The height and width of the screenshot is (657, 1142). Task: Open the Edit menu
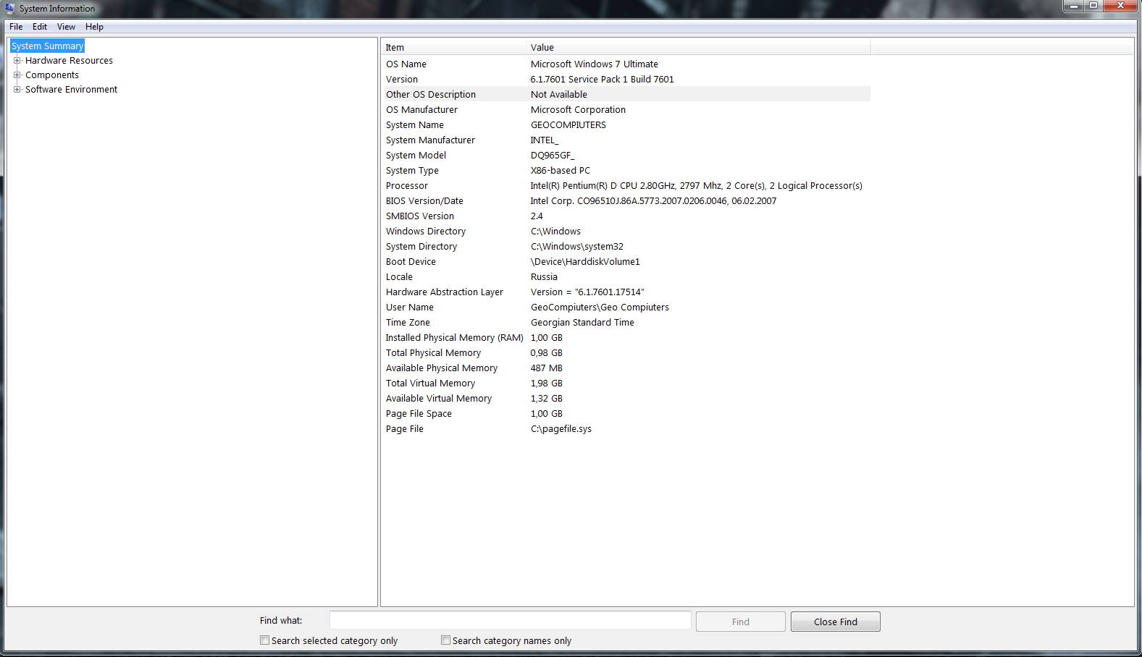point(40,27)
